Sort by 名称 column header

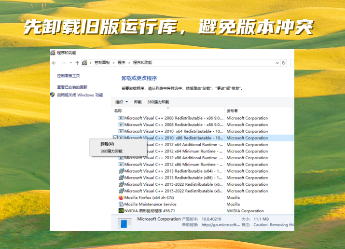[x=118, y=111]
